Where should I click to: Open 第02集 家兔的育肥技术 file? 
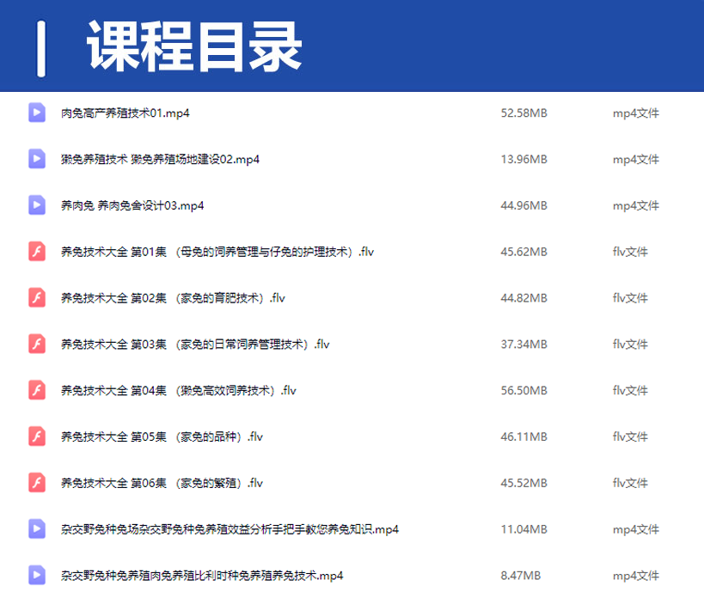(x=173, y=298)
